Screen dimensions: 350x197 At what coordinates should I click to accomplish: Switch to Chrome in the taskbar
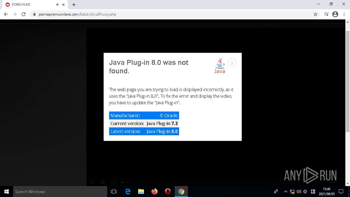point(181,192)
